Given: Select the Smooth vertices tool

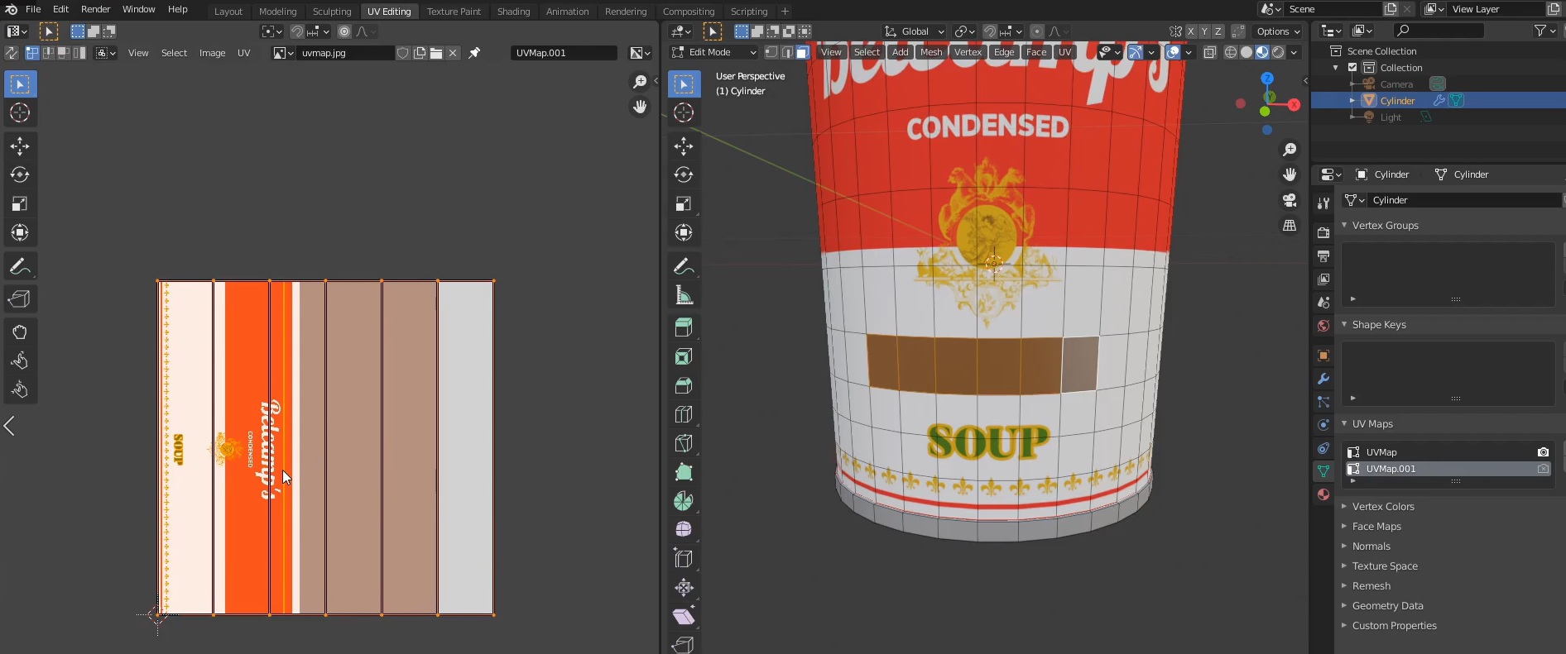Looking at the screenshot, I should pos(684,530).
